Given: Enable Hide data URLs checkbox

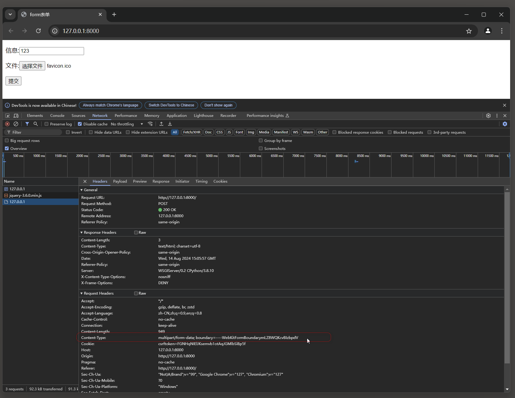Looking at the screenshot, I should coord(91,132).
